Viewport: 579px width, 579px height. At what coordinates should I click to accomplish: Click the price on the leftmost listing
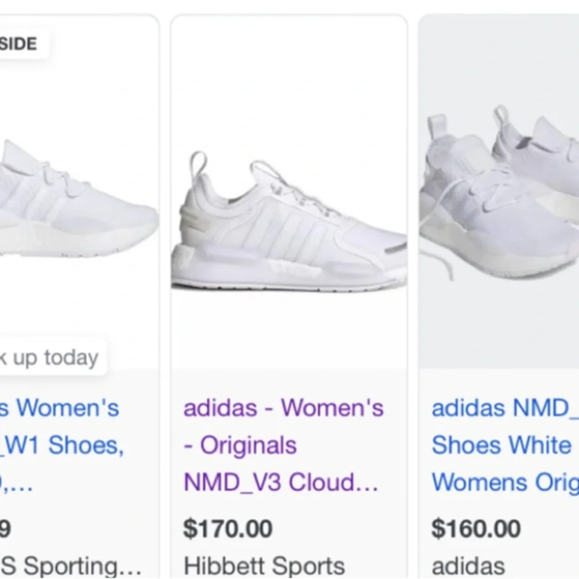tap(7, 528)
